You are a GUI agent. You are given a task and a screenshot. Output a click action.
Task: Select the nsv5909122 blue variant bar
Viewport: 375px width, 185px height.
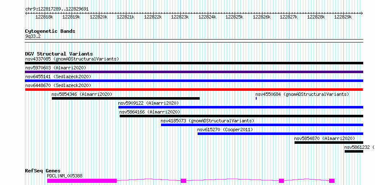pos(241,107)
